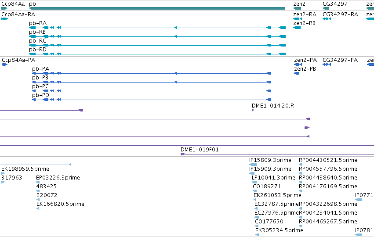The height and width of the screenshot is (237, 374).
Task: Click the EC32787.5prime EST label
Action: [276, 204]
